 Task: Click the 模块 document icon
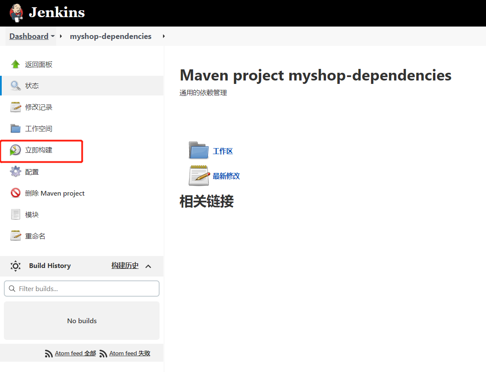15,214
